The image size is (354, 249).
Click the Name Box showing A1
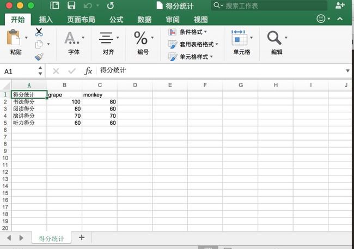click(x=19, y=71)
